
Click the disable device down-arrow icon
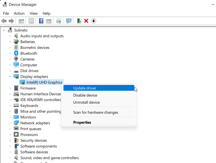tap(93, 21)
